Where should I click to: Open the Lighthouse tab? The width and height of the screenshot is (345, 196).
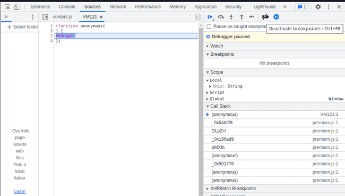(264, 7)
